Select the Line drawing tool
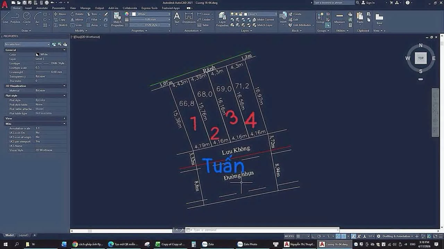The height and width of the screenshot is (249, 444). point(5,18)
